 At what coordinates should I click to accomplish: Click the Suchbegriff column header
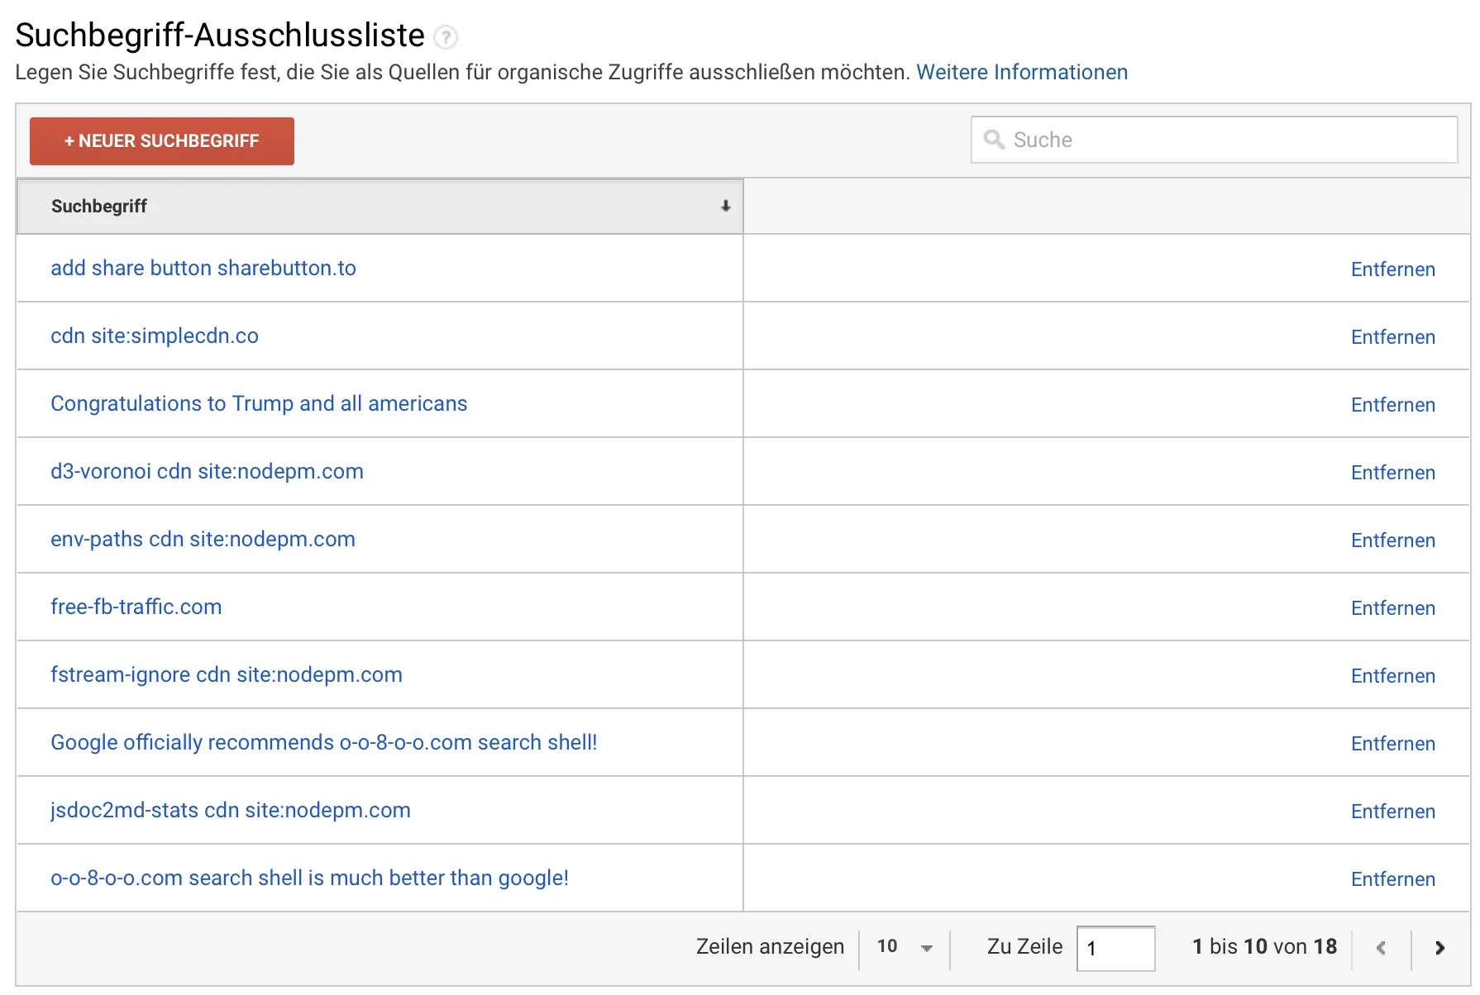click(99, 207)
